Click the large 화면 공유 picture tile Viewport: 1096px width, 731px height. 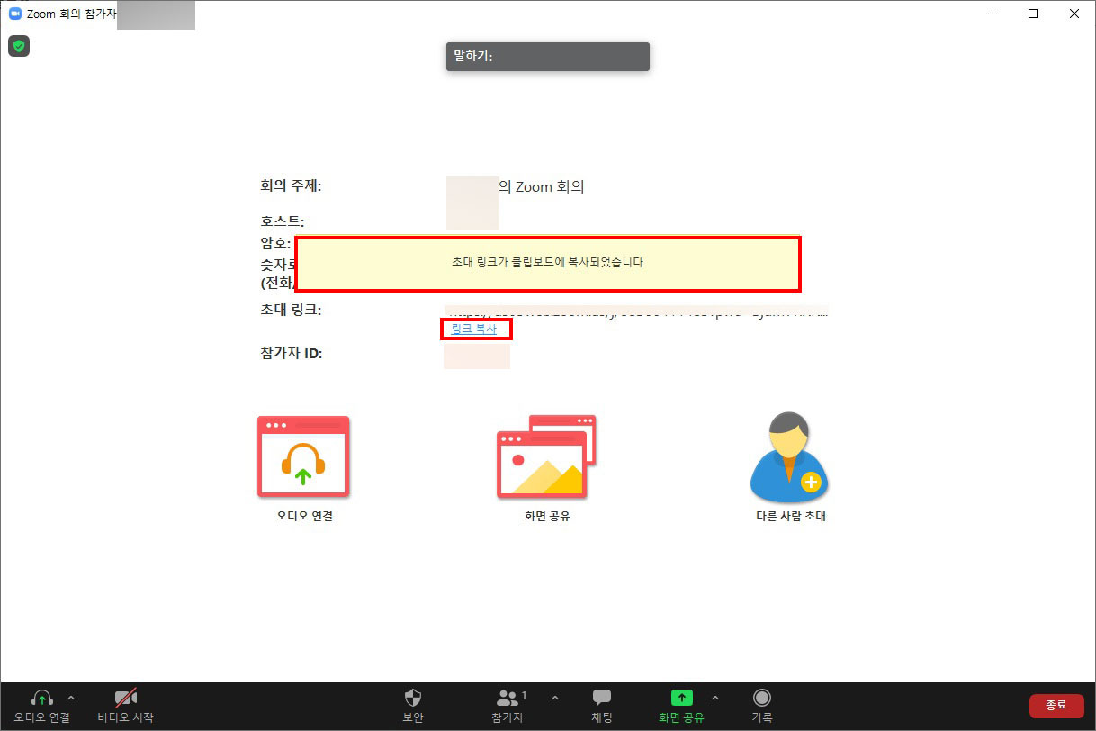pyautogui.click(x=546, y=456)
